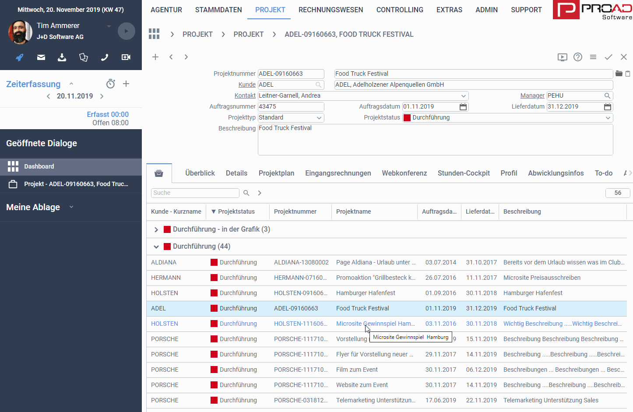Open the Projektstatus dropdown

(608, 118)
